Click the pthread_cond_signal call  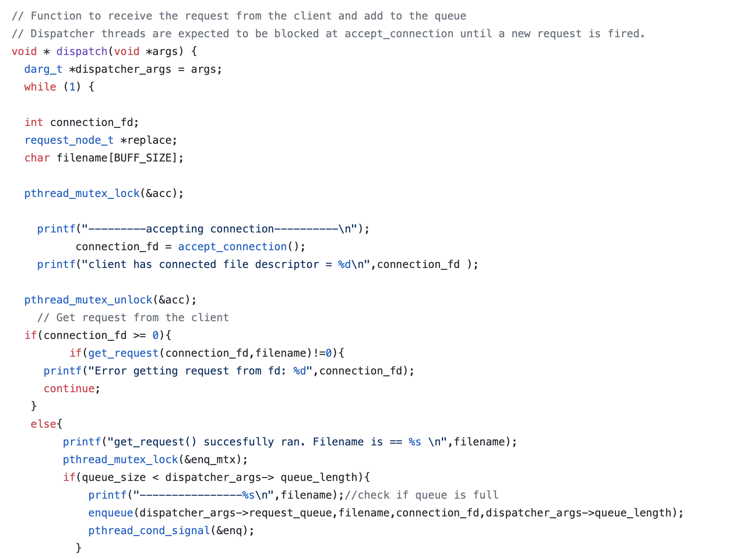[x=171, y=531]
